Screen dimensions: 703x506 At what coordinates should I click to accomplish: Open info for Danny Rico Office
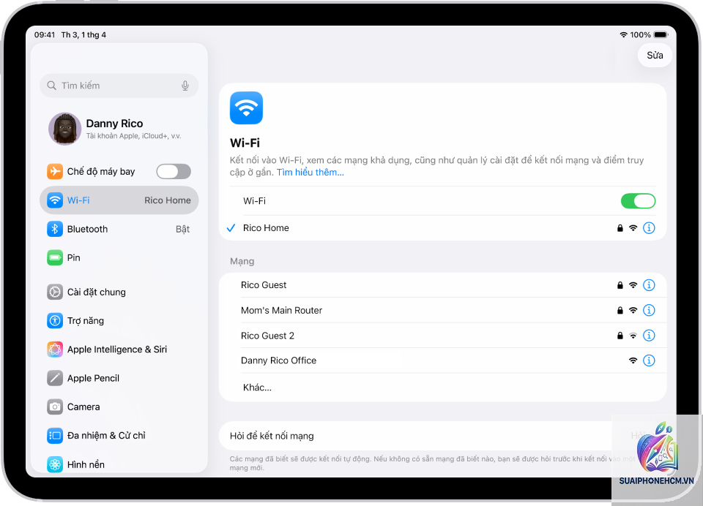649,360
